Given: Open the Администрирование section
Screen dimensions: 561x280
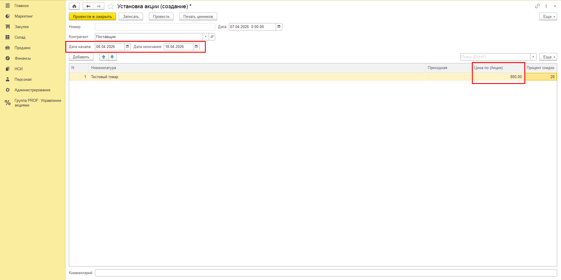Looking at the screenshot, I should [33, 90].
